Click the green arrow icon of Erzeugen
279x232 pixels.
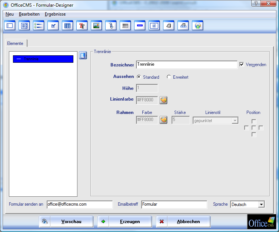coord(103,222)
